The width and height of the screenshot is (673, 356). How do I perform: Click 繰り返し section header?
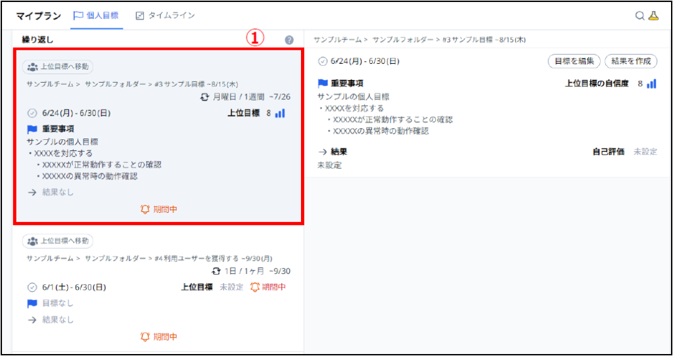37,40
